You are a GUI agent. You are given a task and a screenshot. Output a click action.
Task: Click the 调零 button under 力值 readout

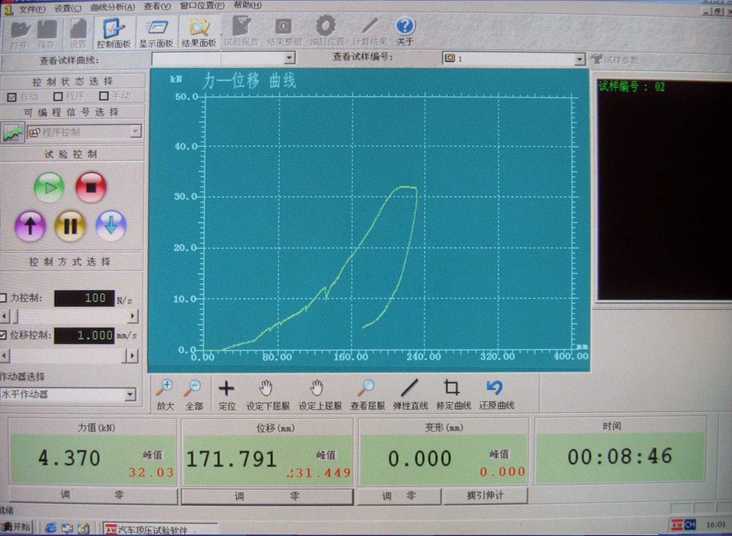(93, 495)
